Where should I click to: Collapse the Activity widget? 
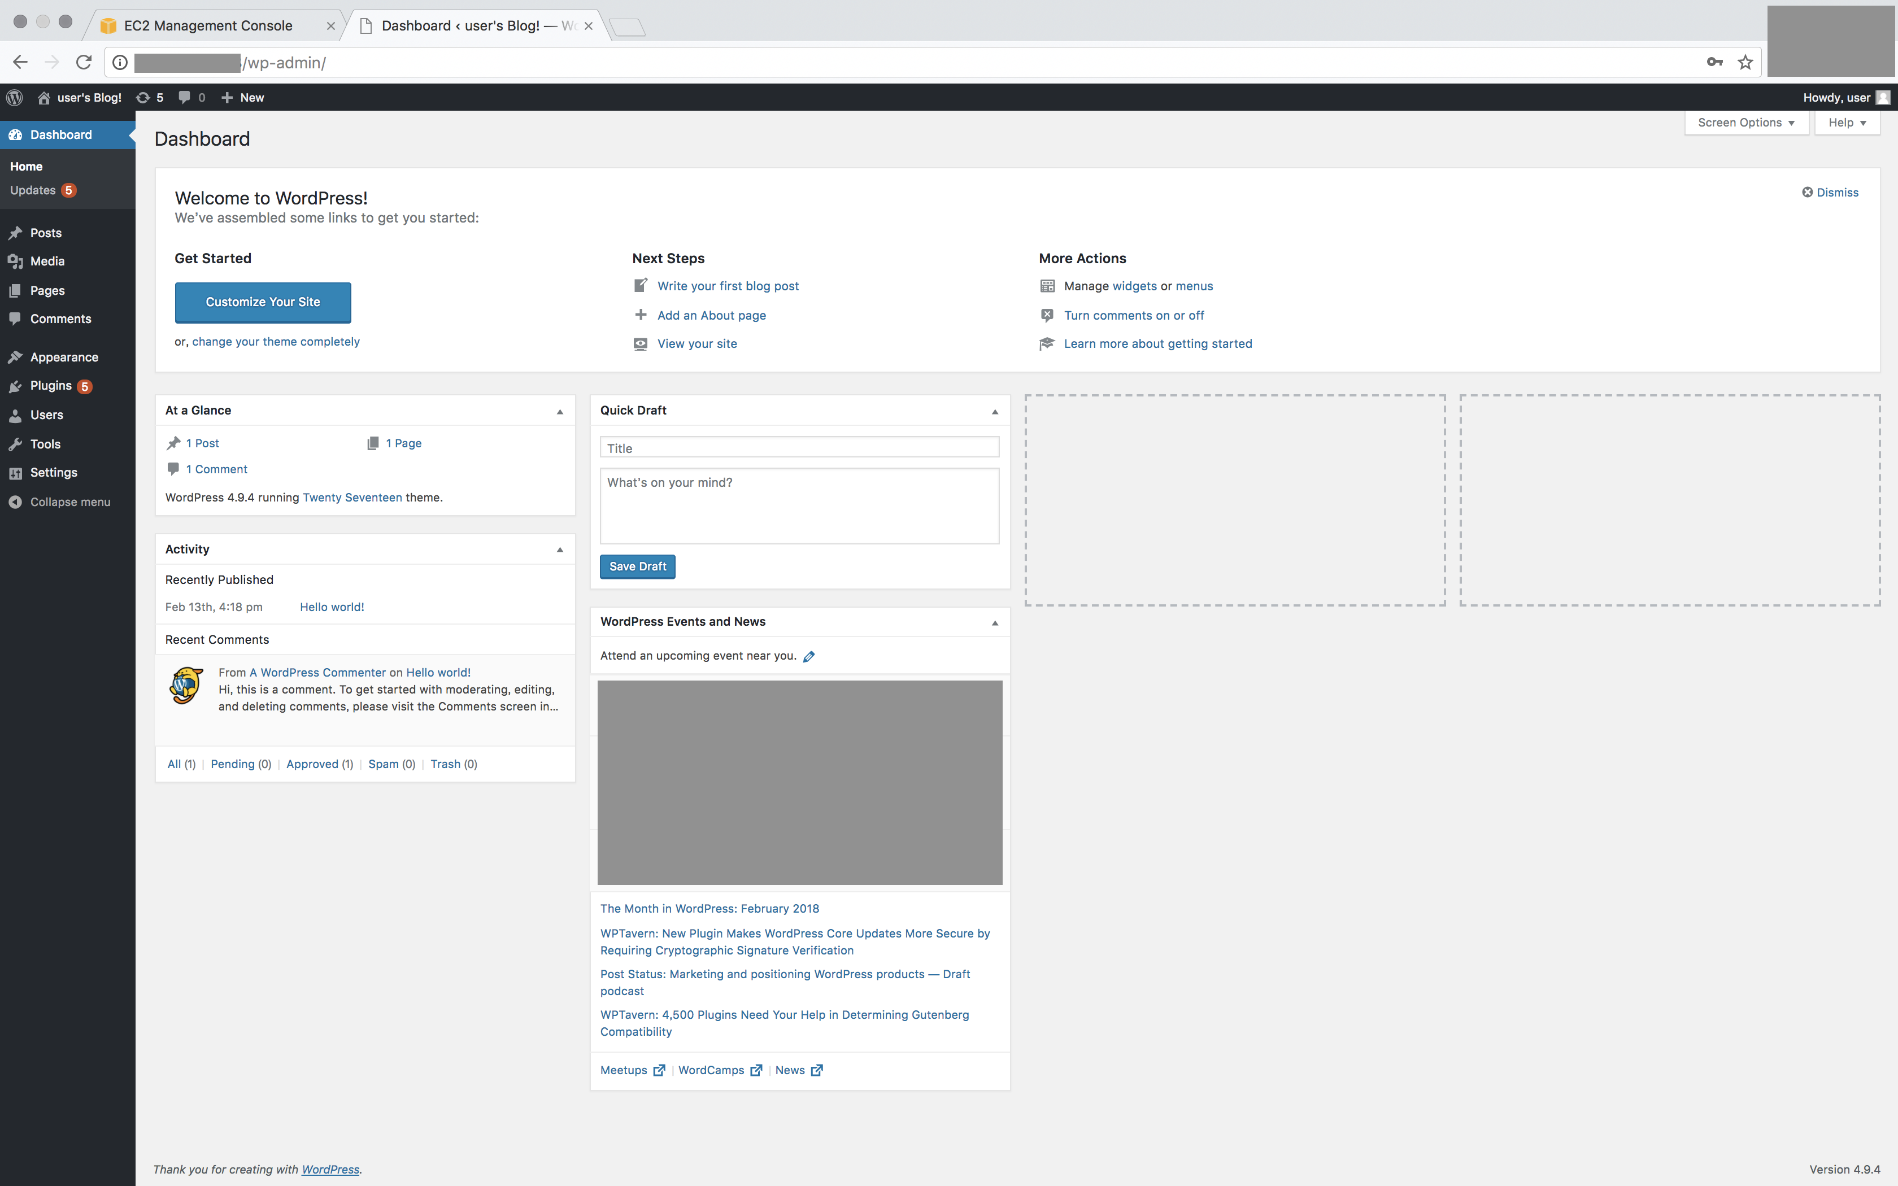560,550
